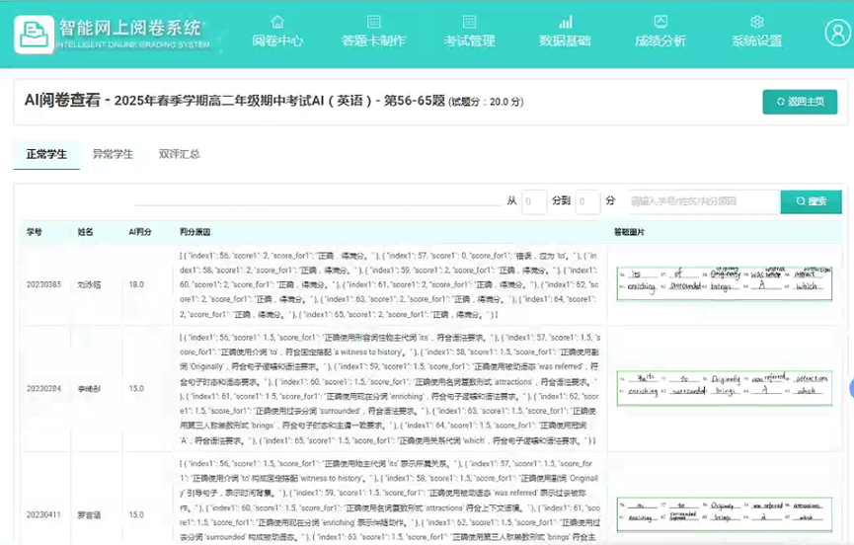
Task: Click the AI阅卷查看 page title
Action: tap(62, 100)
